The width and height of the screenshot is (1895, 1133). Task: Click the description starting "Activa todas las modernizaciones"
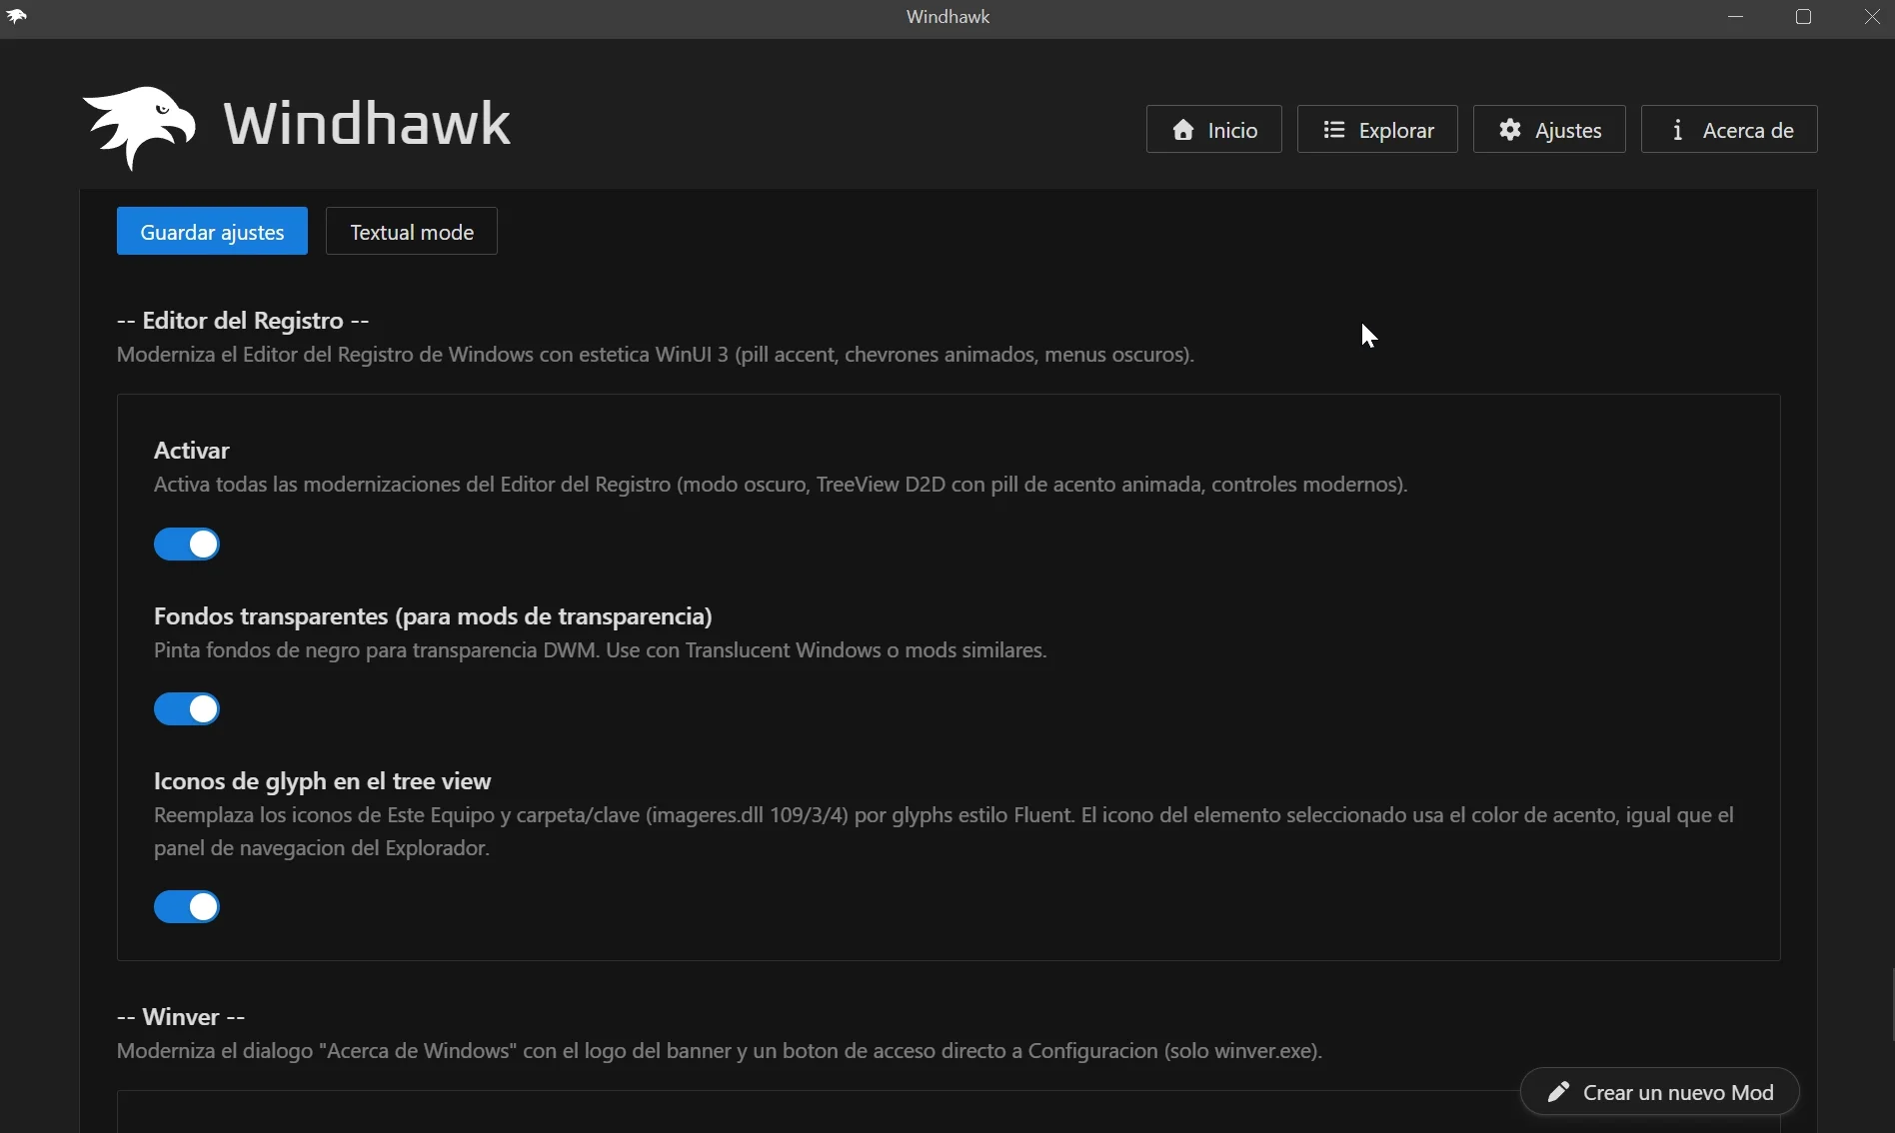(x=781, y=486)
